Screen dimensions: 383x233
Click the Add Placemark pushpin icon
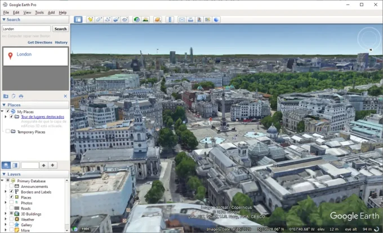(x=90, y=20)
